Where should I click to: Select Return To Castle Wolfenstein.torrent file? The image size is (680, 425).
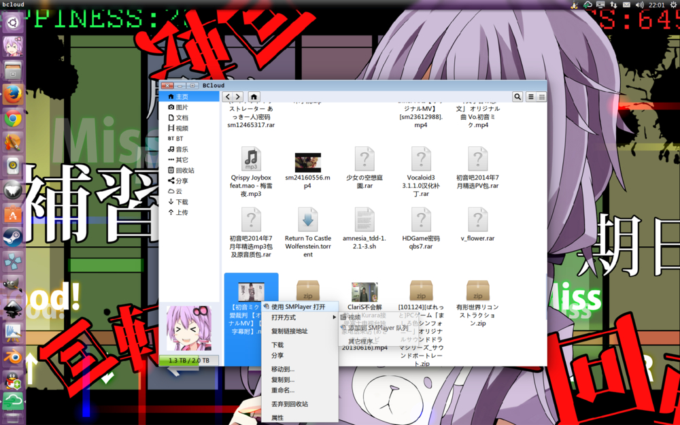[308, 220]
